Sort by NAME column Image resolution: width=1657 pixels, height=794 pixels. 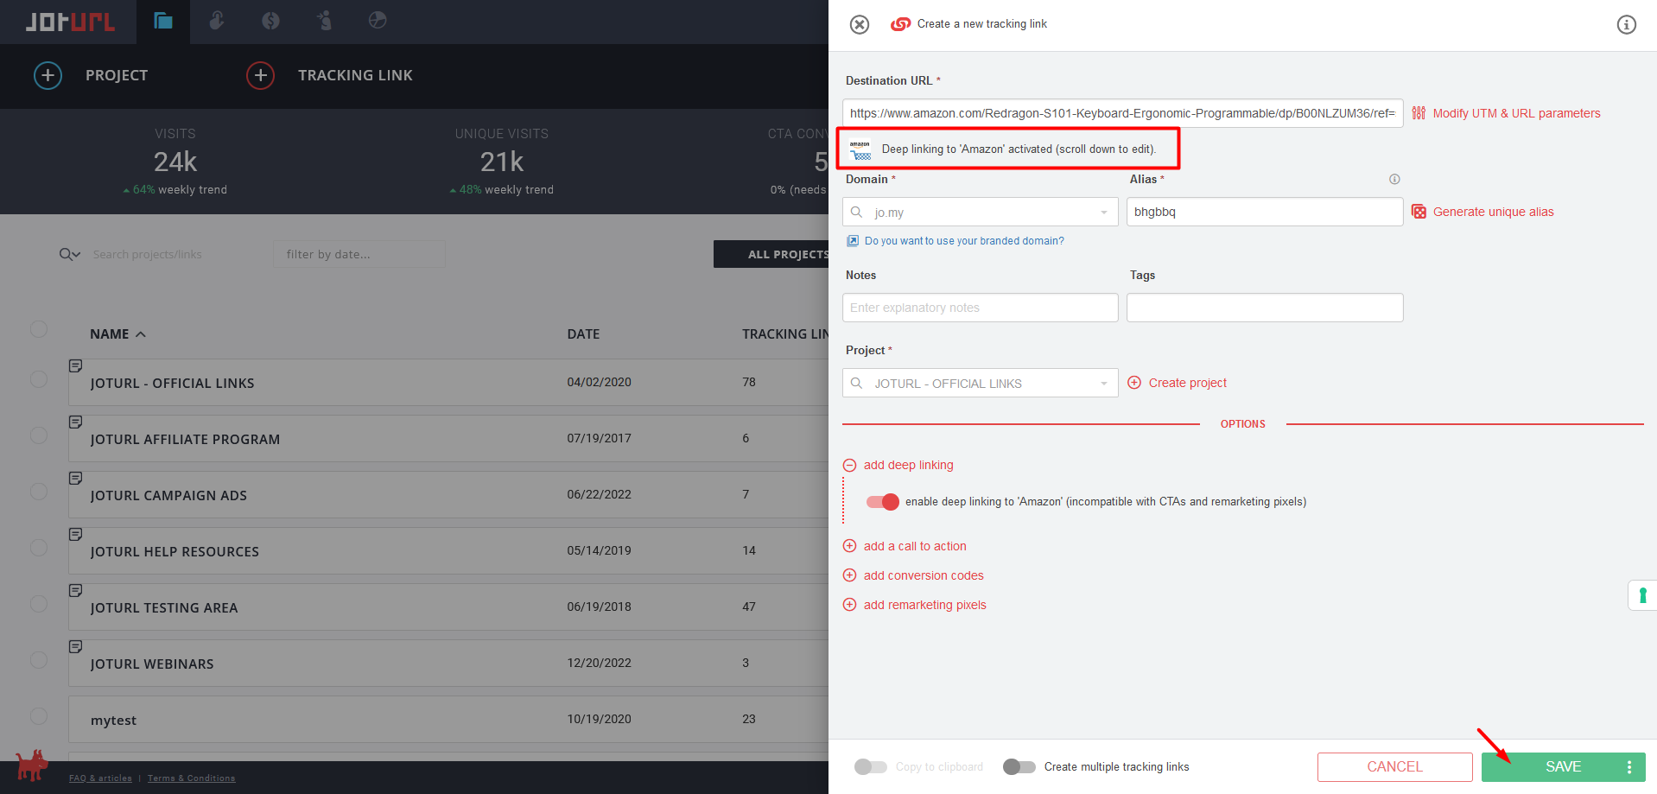point(117,334)
